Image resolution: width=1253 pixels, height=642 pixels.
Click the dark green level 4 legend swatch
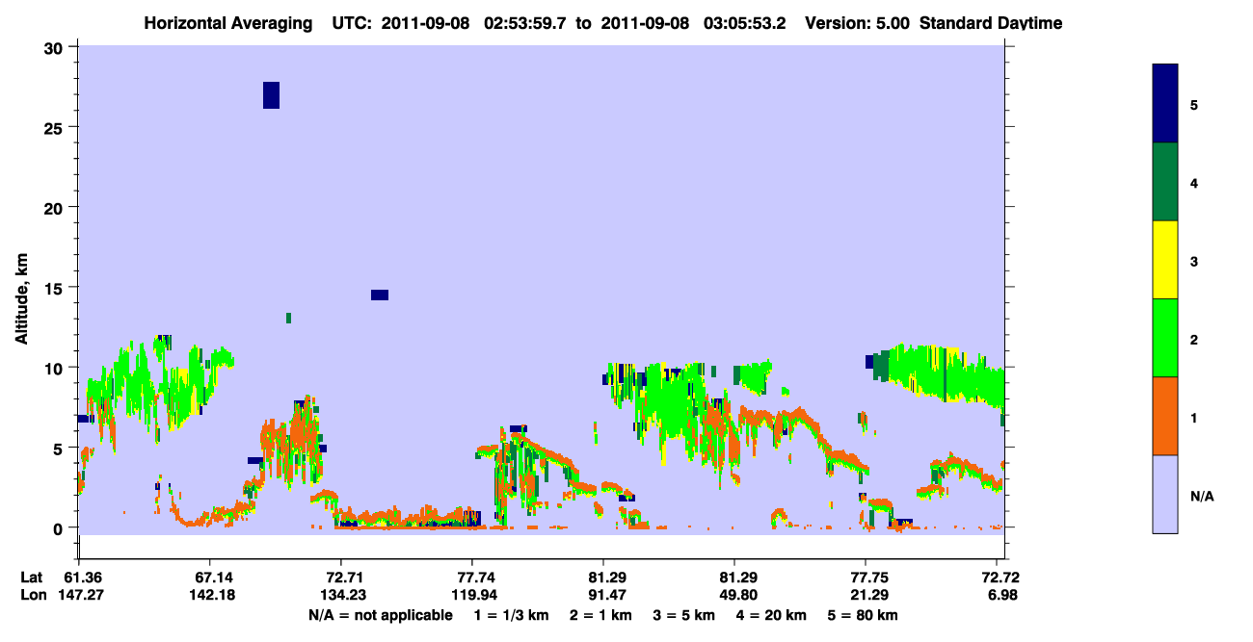[x=1165, y=182]
